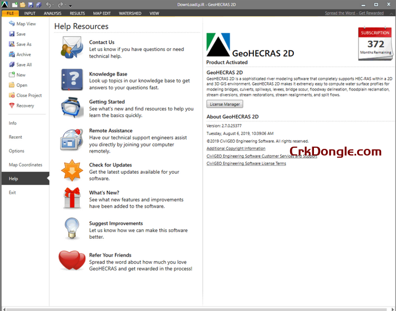
Task: Open the What's New? heading link
Action: [104, 193]
